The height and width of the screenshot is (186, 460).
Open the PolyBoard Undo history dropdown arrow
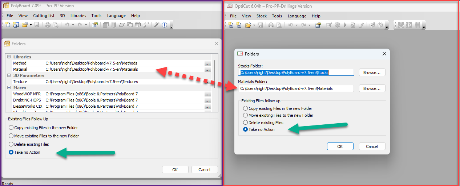(x=73, y=25)
